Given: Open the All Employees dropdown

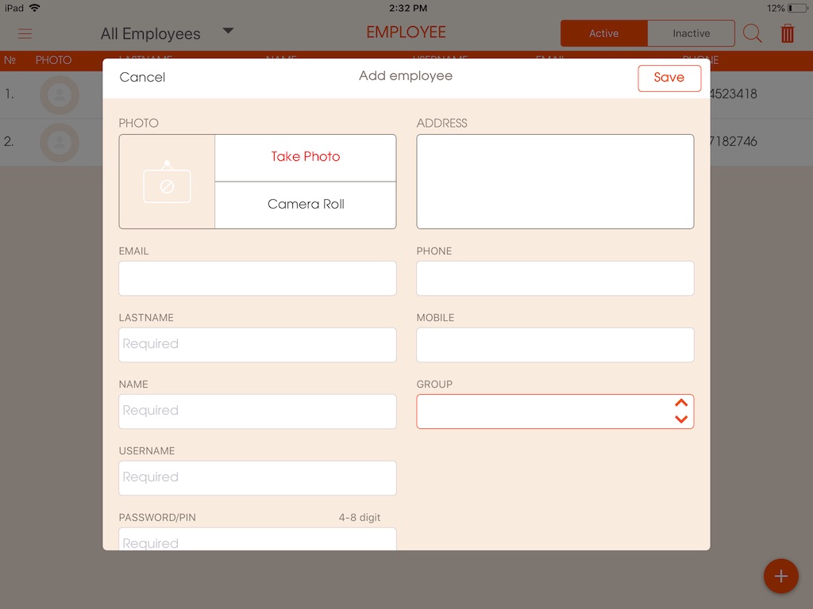Looking at the screenshot, I should [167, 33].
